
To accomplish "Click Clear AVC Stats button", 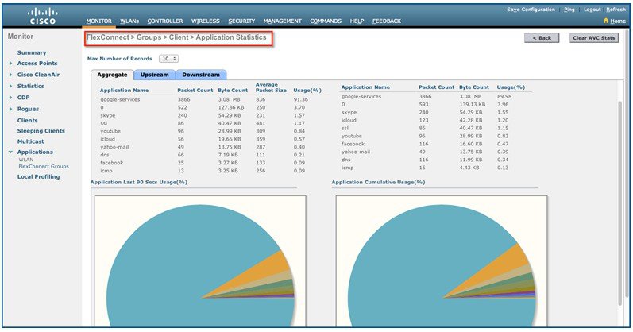I will 594,38.
